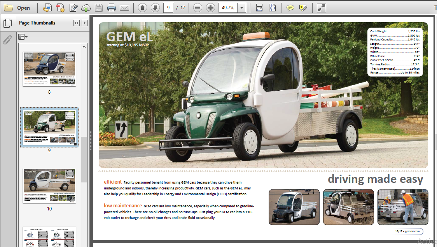Zoom out with the minus button
This screenshot has width=437, height=247.
pyautogui.click(x=198, y=8)
